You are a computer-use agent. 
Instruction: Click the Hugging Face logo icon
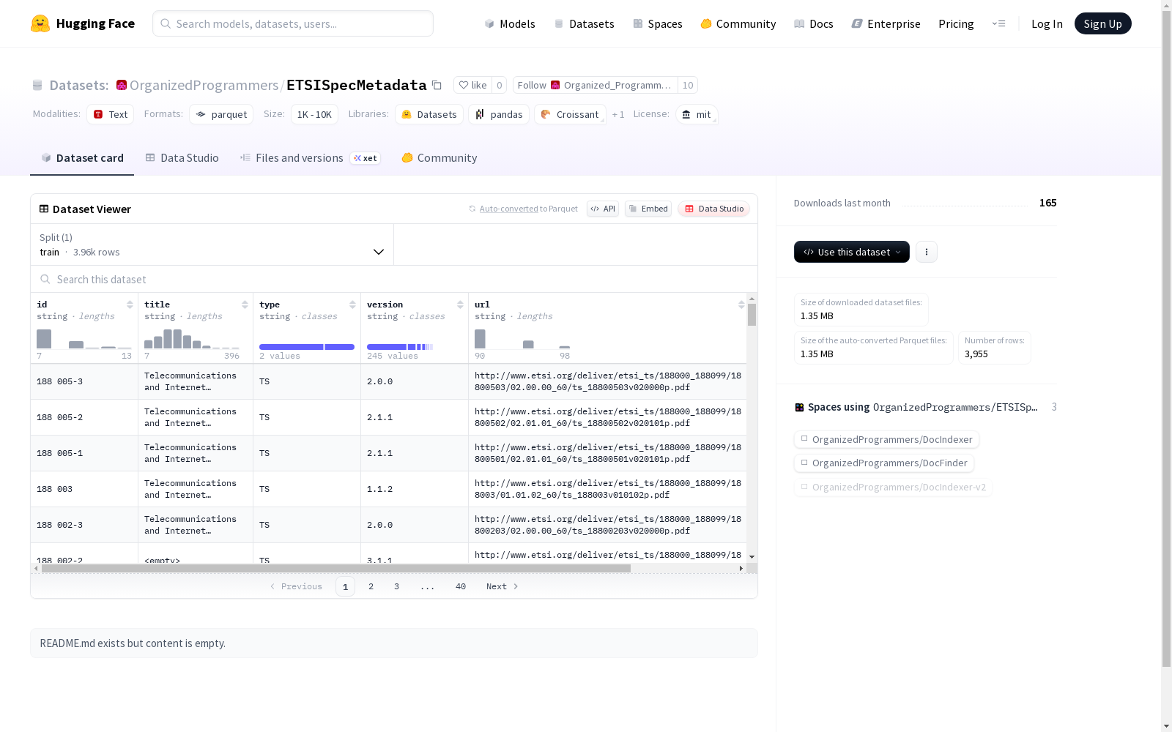(40, 23)
